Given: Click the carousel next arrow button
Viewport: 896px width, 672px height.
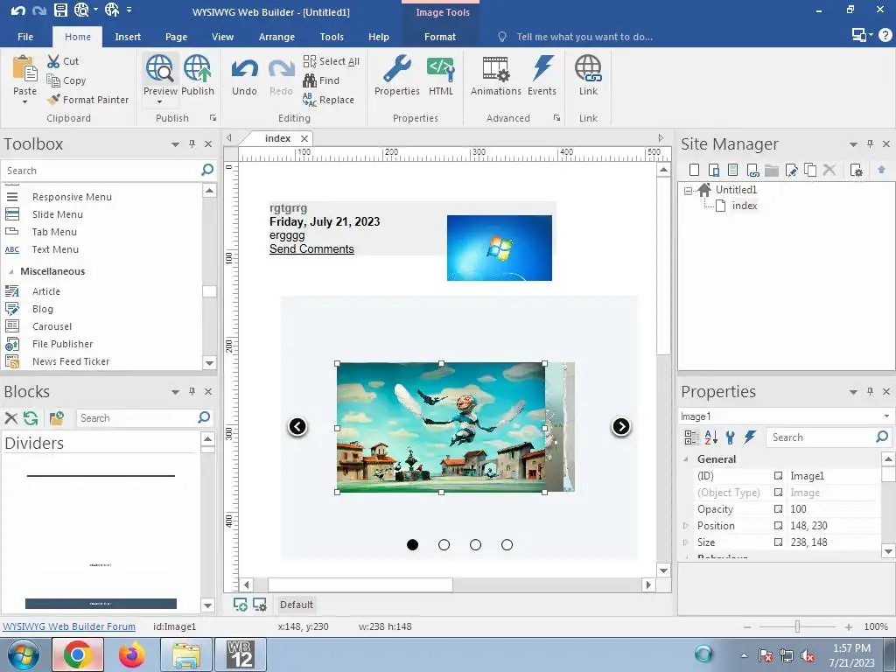Looking at the screenshot, I should click(x=621, y=426).
